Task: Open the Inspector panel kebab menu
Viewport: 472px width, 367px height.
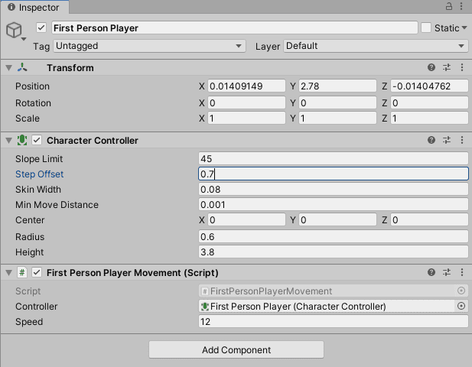Action: point(462,7)
